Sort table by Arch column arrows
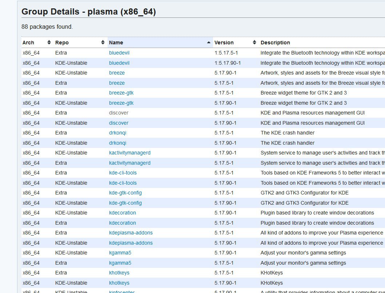This screenshot has width=385, height=293. (49, 43)
